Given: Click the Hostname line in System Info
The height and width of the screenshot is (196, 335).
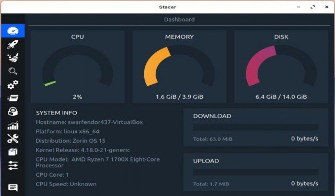Looking at the screenshot, I should coord(89,122).
